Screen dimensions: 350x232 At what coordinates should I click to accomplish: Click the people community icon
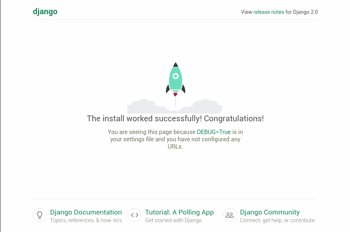tap(229, 215)
